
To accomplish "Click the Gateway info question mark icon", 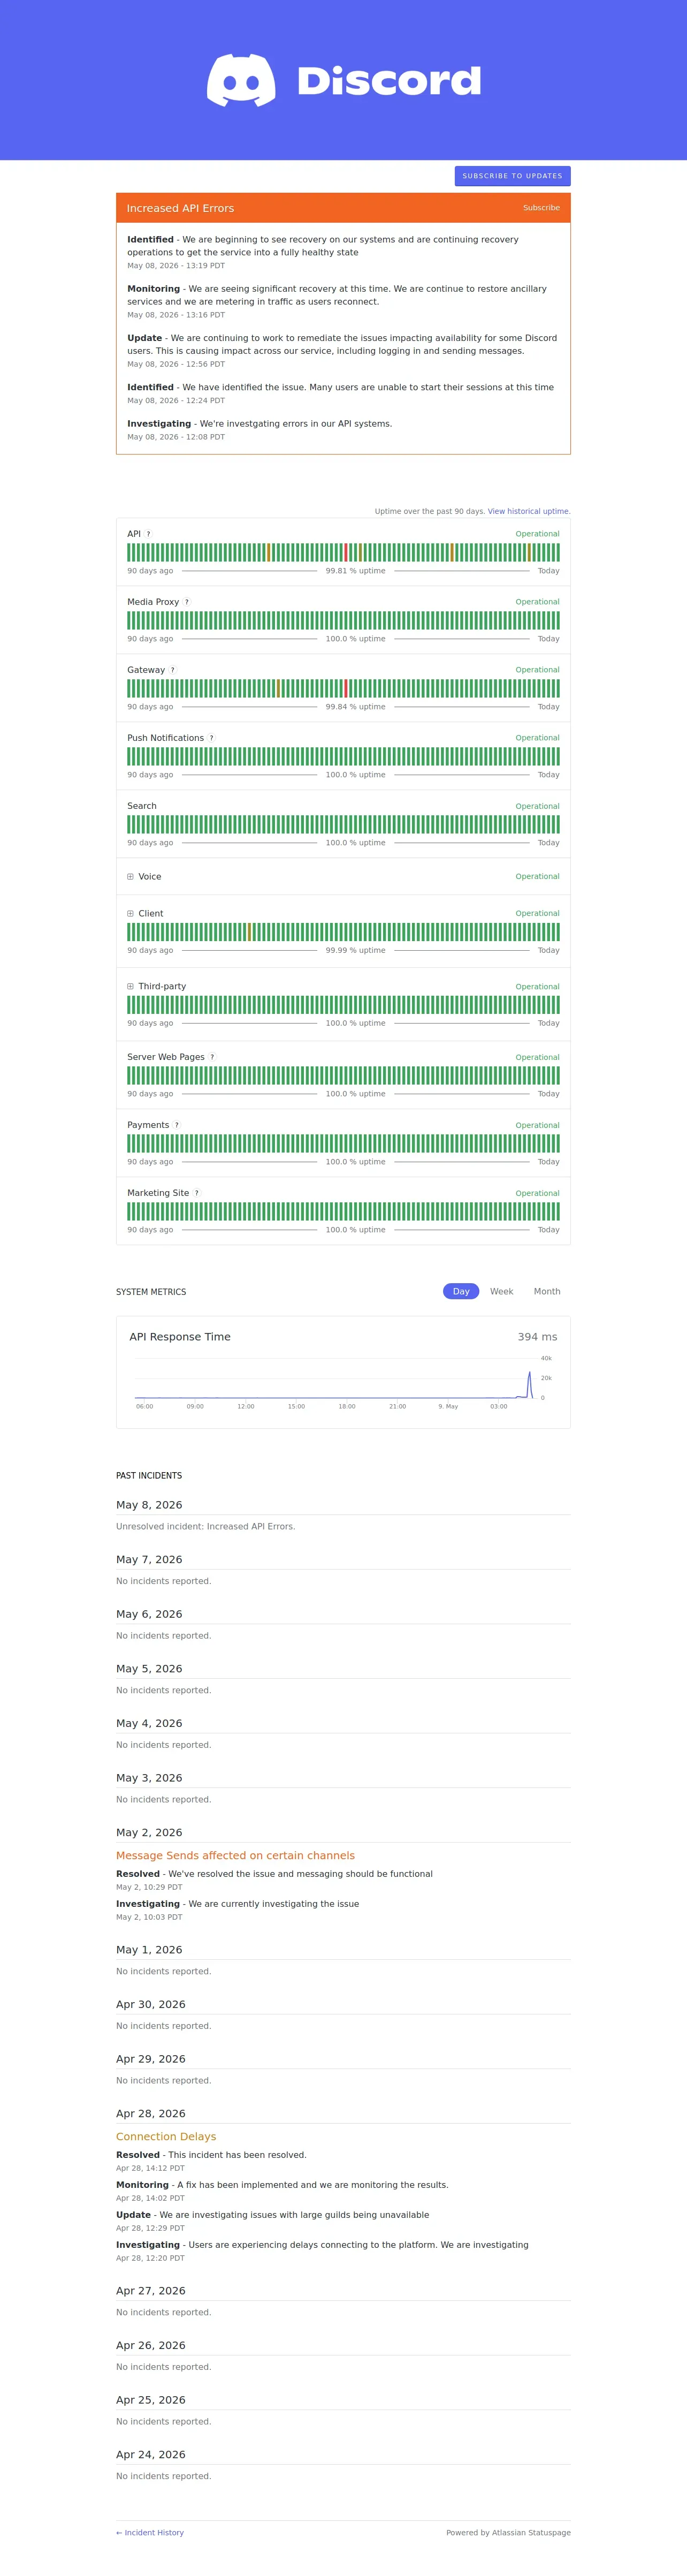I will click(173, 670).
